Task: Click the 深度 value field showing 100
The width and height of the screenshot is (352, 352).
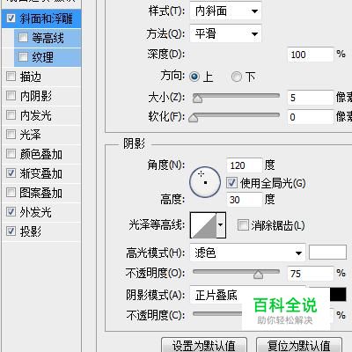Action: (311, 55)
